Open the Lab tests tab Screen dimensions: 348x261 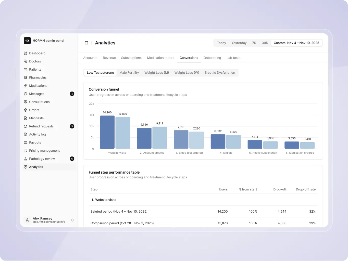pyautogui.click(x=233, y=58)
